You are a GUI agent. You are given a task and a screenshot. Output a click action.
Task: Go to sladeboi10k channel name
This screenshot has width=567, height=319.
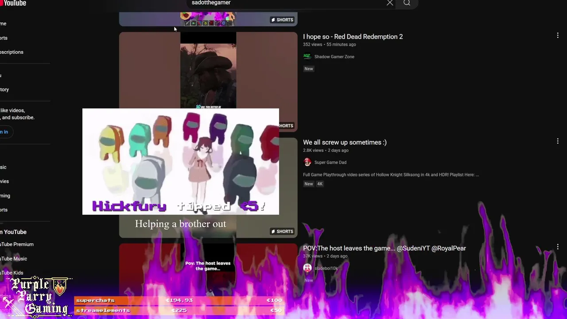coord(326,268)
